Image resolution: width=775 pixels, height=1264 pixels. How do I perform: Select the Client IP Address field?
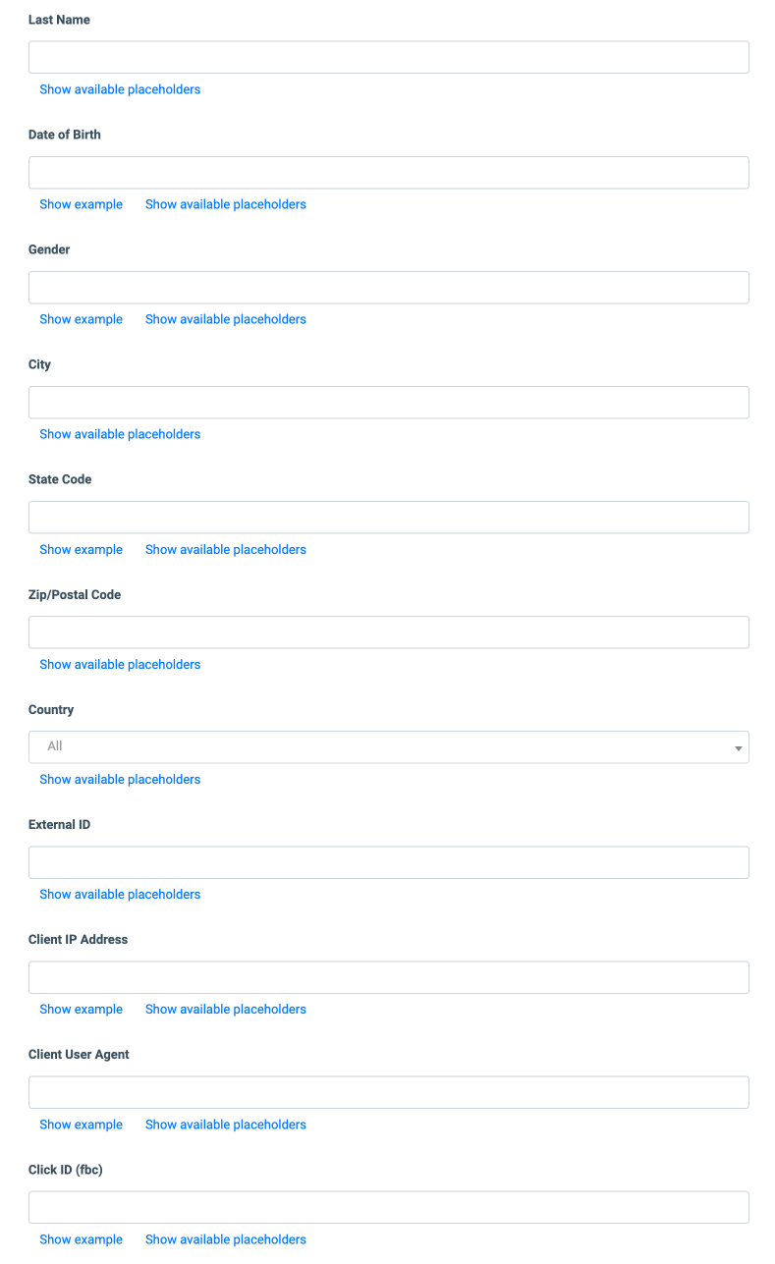pos(389,977)
